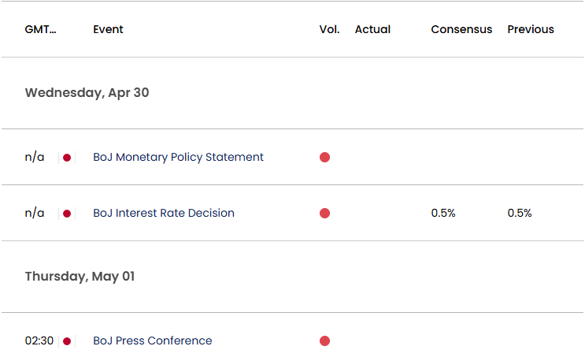Screen dimensions: 585x361
Task: Click Japan flag beside BoJ Interest Rate Decision
Action: coord(67,214)
